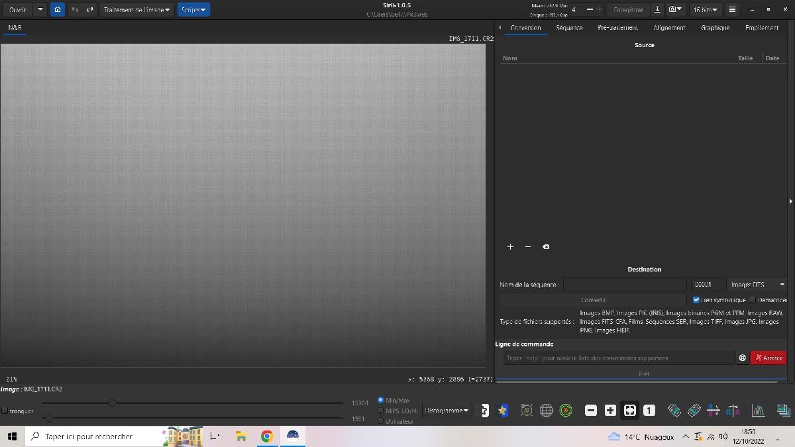
Task: Open the 16 bits dropdown
Action: point(705,10)
